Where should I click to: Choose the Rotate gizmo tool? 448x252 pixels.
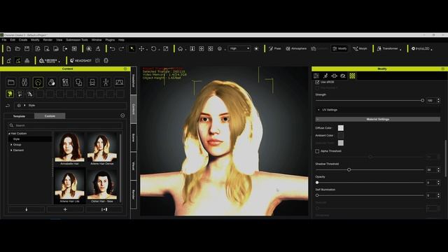[154, 48]
